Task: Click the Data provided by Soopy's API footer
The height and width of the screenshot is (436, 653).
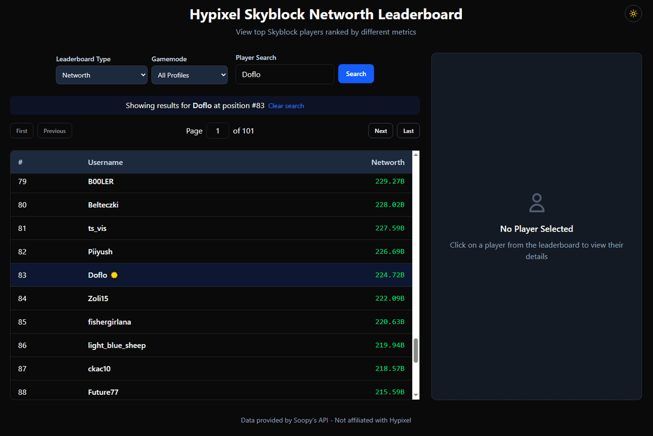Action: click(x=326, y=420)
